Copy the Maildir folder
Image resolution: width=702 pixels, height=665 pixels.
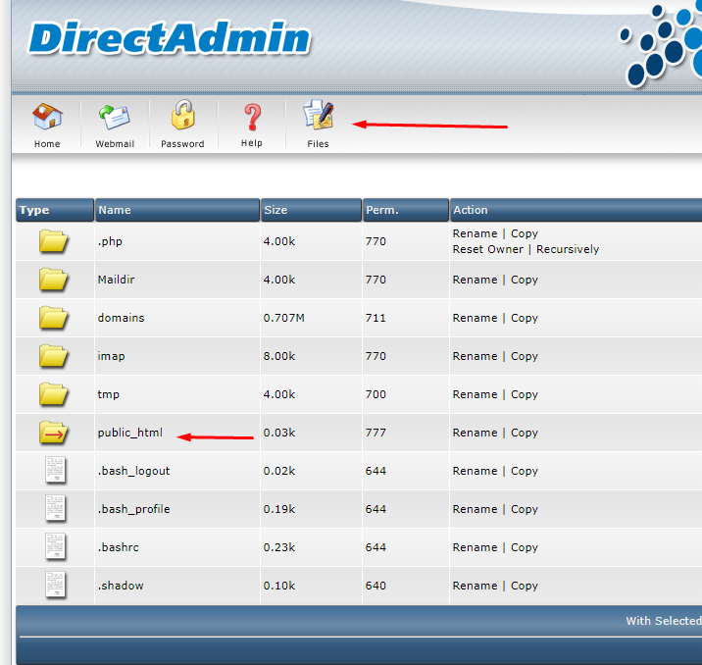click(x=525, y=281)
